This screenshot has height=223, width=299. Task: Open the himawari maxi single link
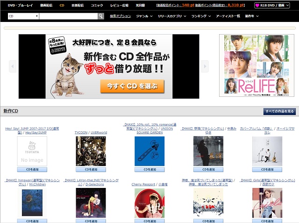coord(32,182)
